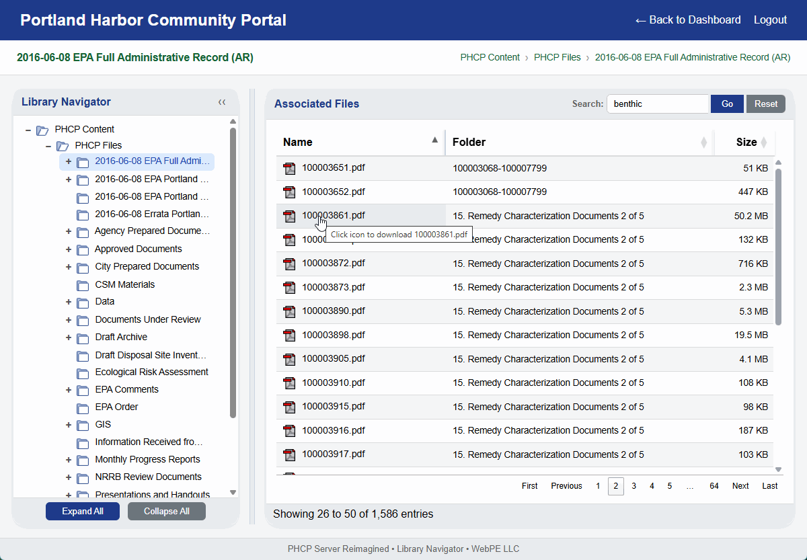This screenshot has height=560, width=807.
Task: Download PDF icon for 100003905.pdf
Action: pyautogui.click(x=289, y=359)
